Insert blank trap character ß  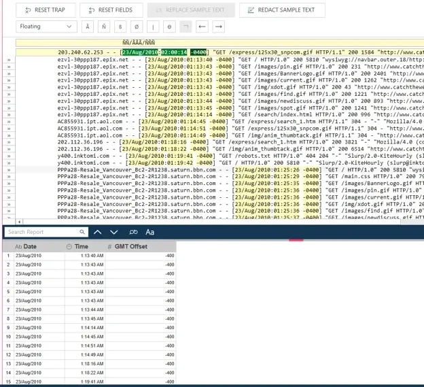[x=120, y=27]
